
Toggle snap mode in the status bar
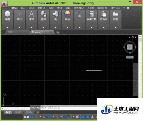click(36, 117)
